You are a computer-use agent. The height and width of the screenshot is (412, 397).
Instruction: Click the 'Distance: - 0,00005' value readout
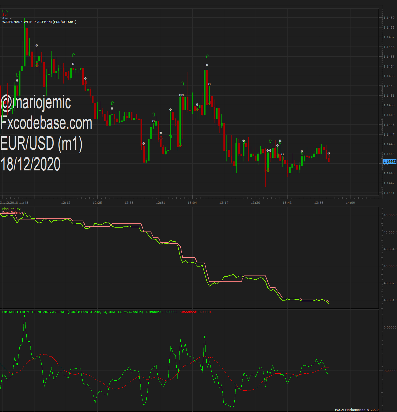pyautogui.click(x=162, y=312)
